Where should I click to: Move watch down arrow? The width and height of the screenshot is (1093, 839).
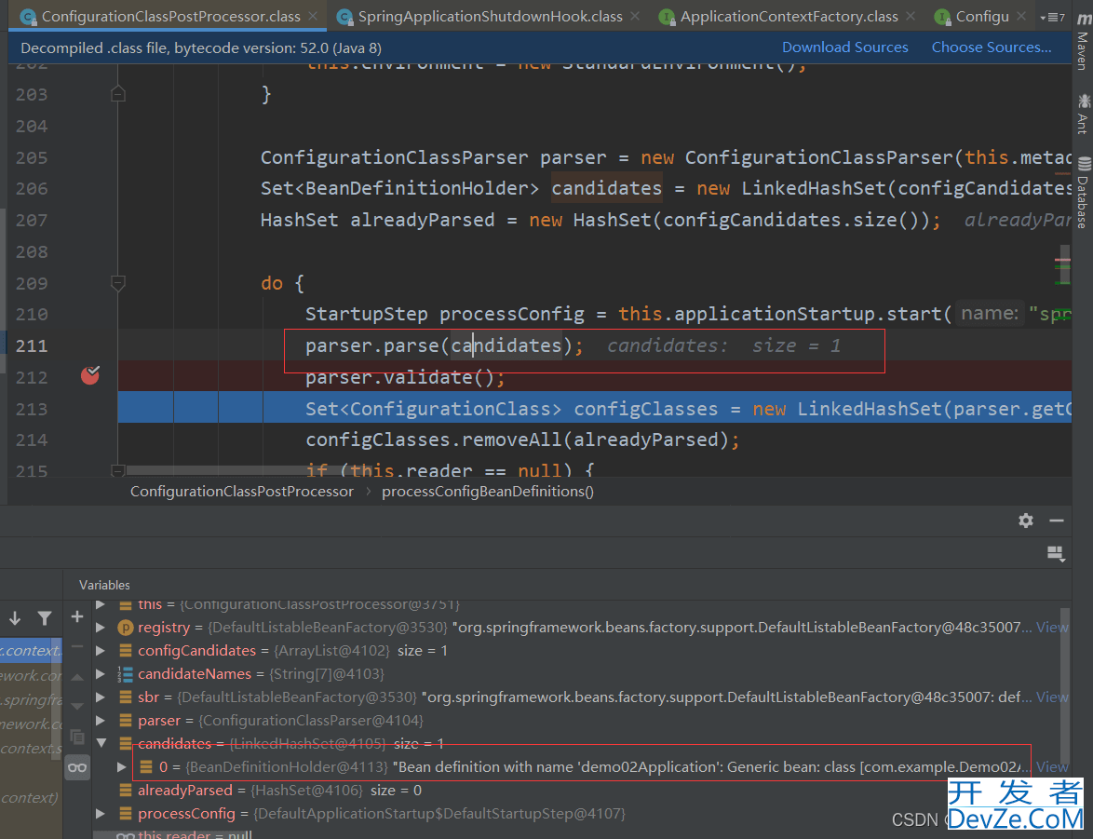click(77, 707)
